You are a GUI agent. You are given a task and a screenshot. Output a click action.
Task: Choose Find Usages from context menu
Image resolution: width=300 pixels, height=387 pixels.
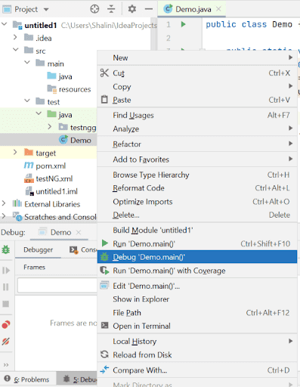pyautogui.click(x=197, y=115)
